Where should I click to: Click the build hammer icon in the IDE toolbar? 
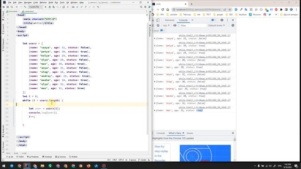(x=25, y=7)
